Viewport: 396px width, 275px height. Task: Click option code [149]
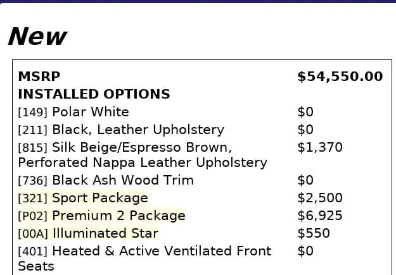[x=33, y=113]
